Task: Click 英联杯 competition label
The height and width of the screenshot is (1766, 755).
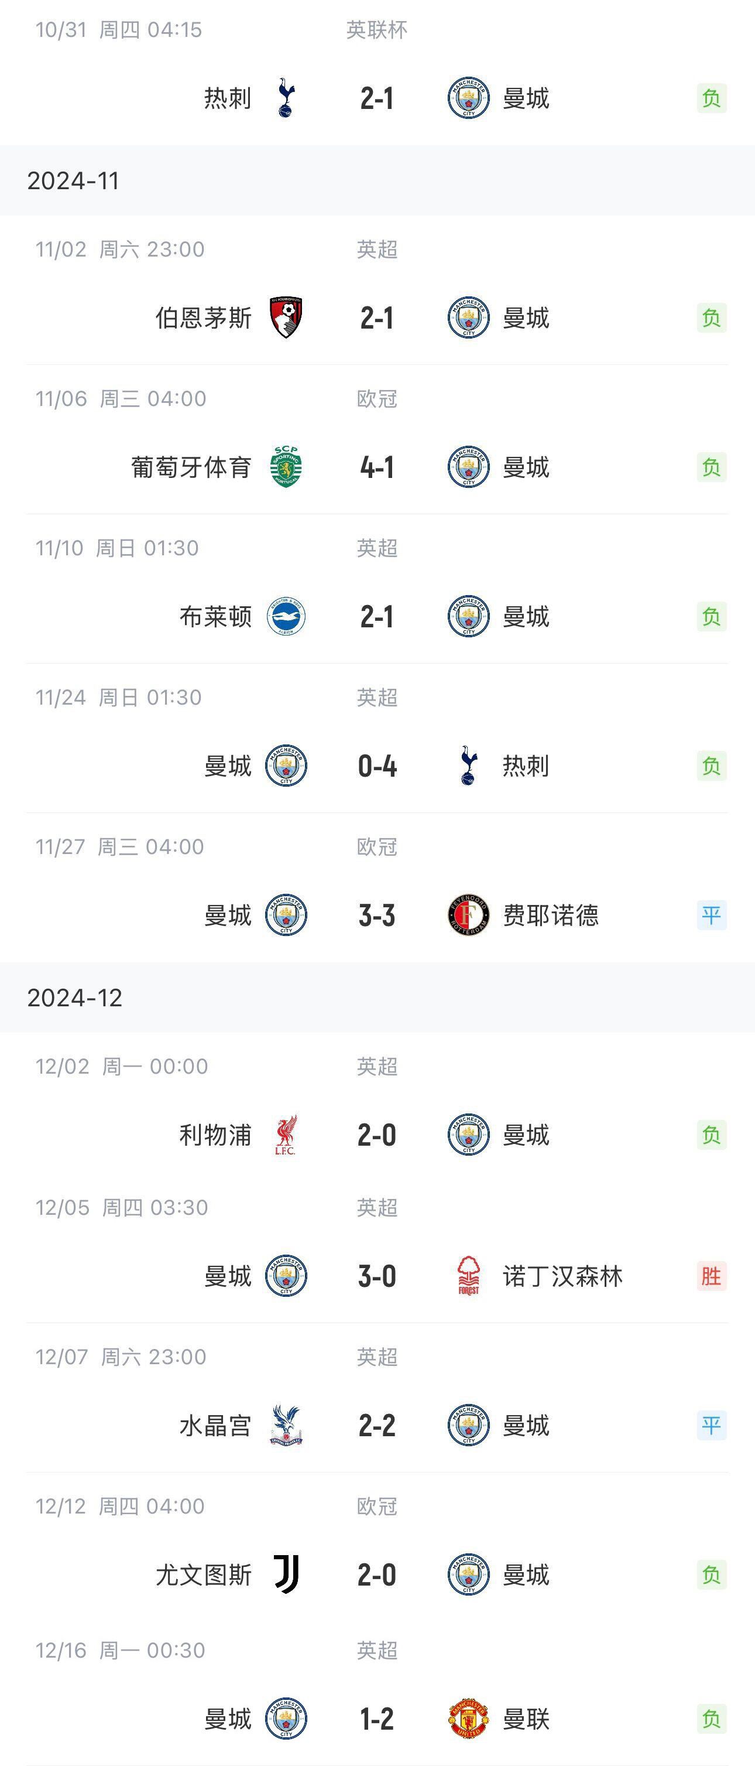Action: click(377, 30)
